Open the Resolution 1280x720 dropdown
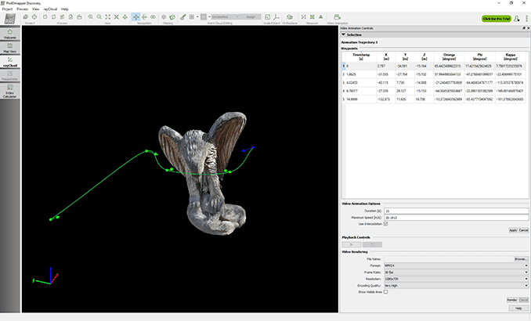 456,278
